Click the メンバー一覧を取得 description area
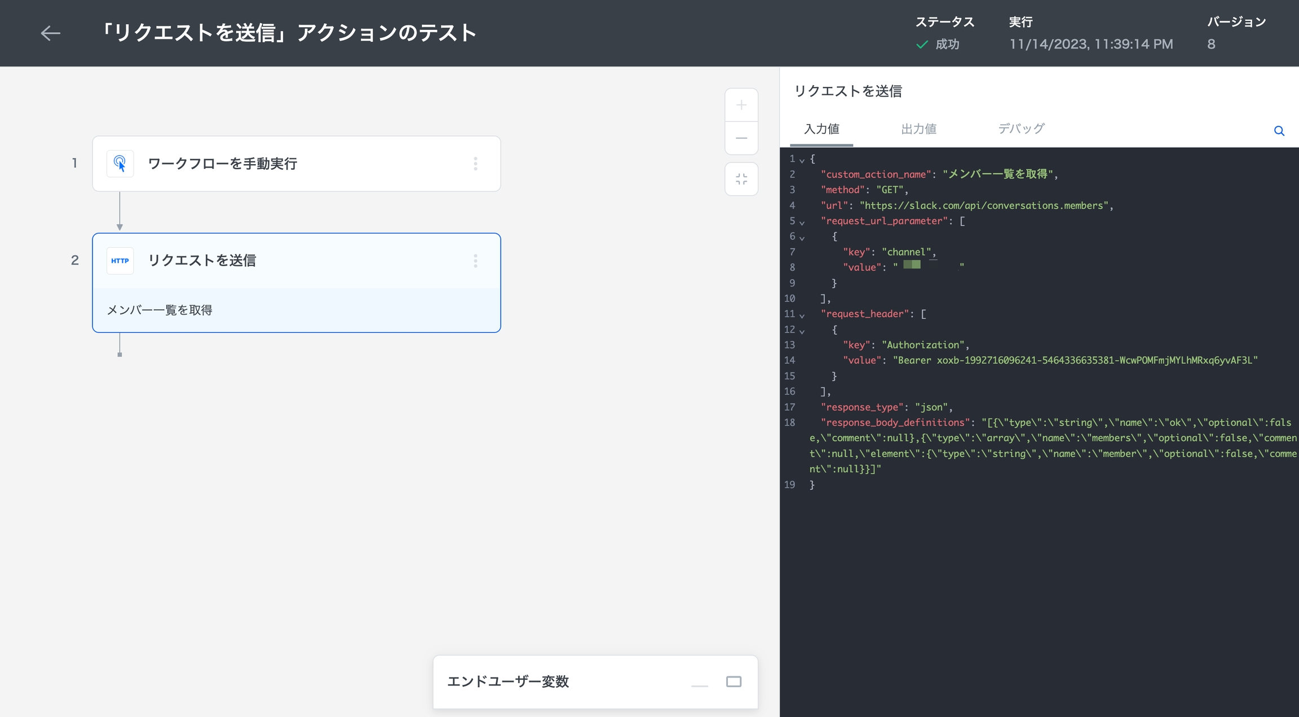Viewport: 1299px width, 717px height. [x=296, y=310]
